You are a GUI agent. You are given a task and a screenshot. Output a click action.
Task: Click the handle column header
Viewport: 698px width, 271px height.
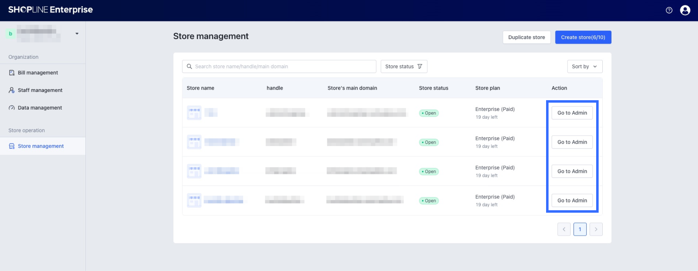275,88
